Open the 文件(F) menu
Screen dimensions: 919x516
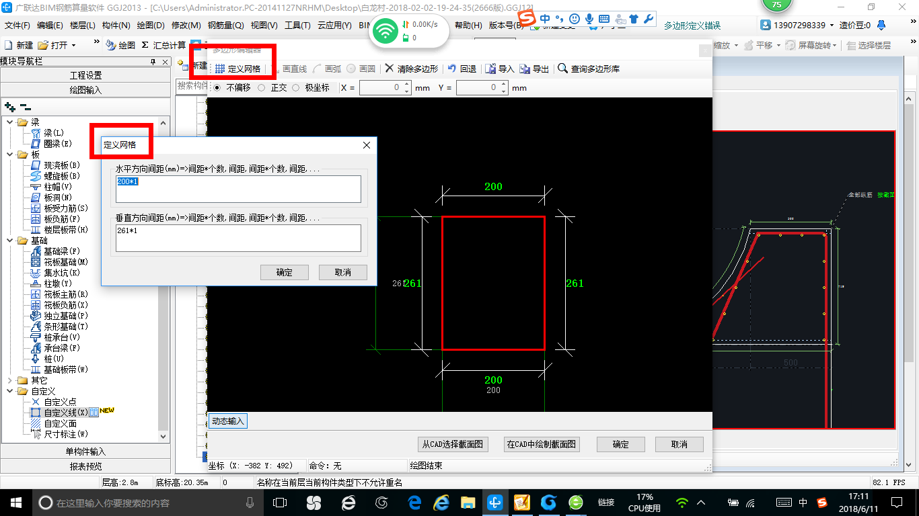tap(17, 26)
